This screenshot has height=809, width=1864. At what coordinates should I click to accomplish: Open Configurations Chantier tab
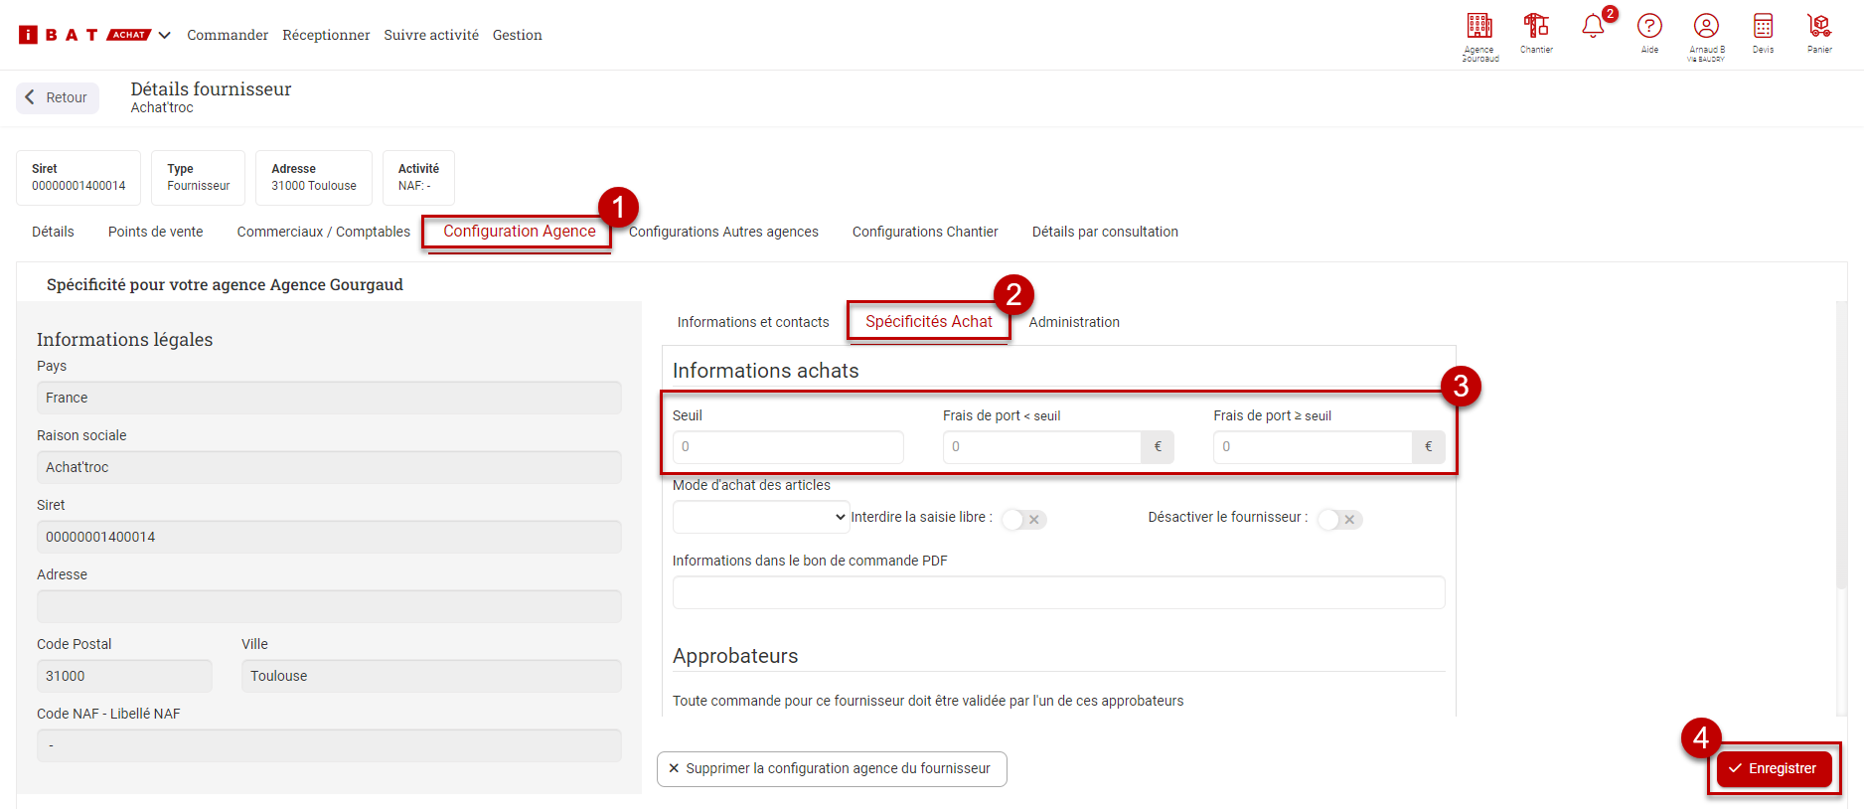pyautogui.click(x=925, y=232)
